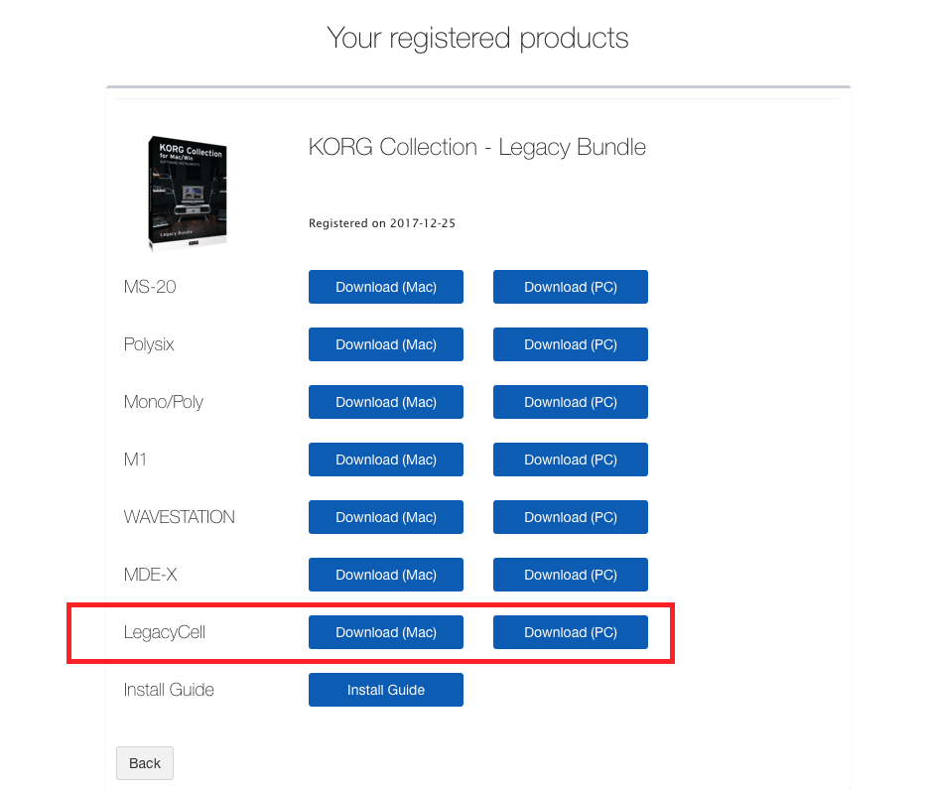
Task: Click the Your registered products heading
Action: pos(477,39)
